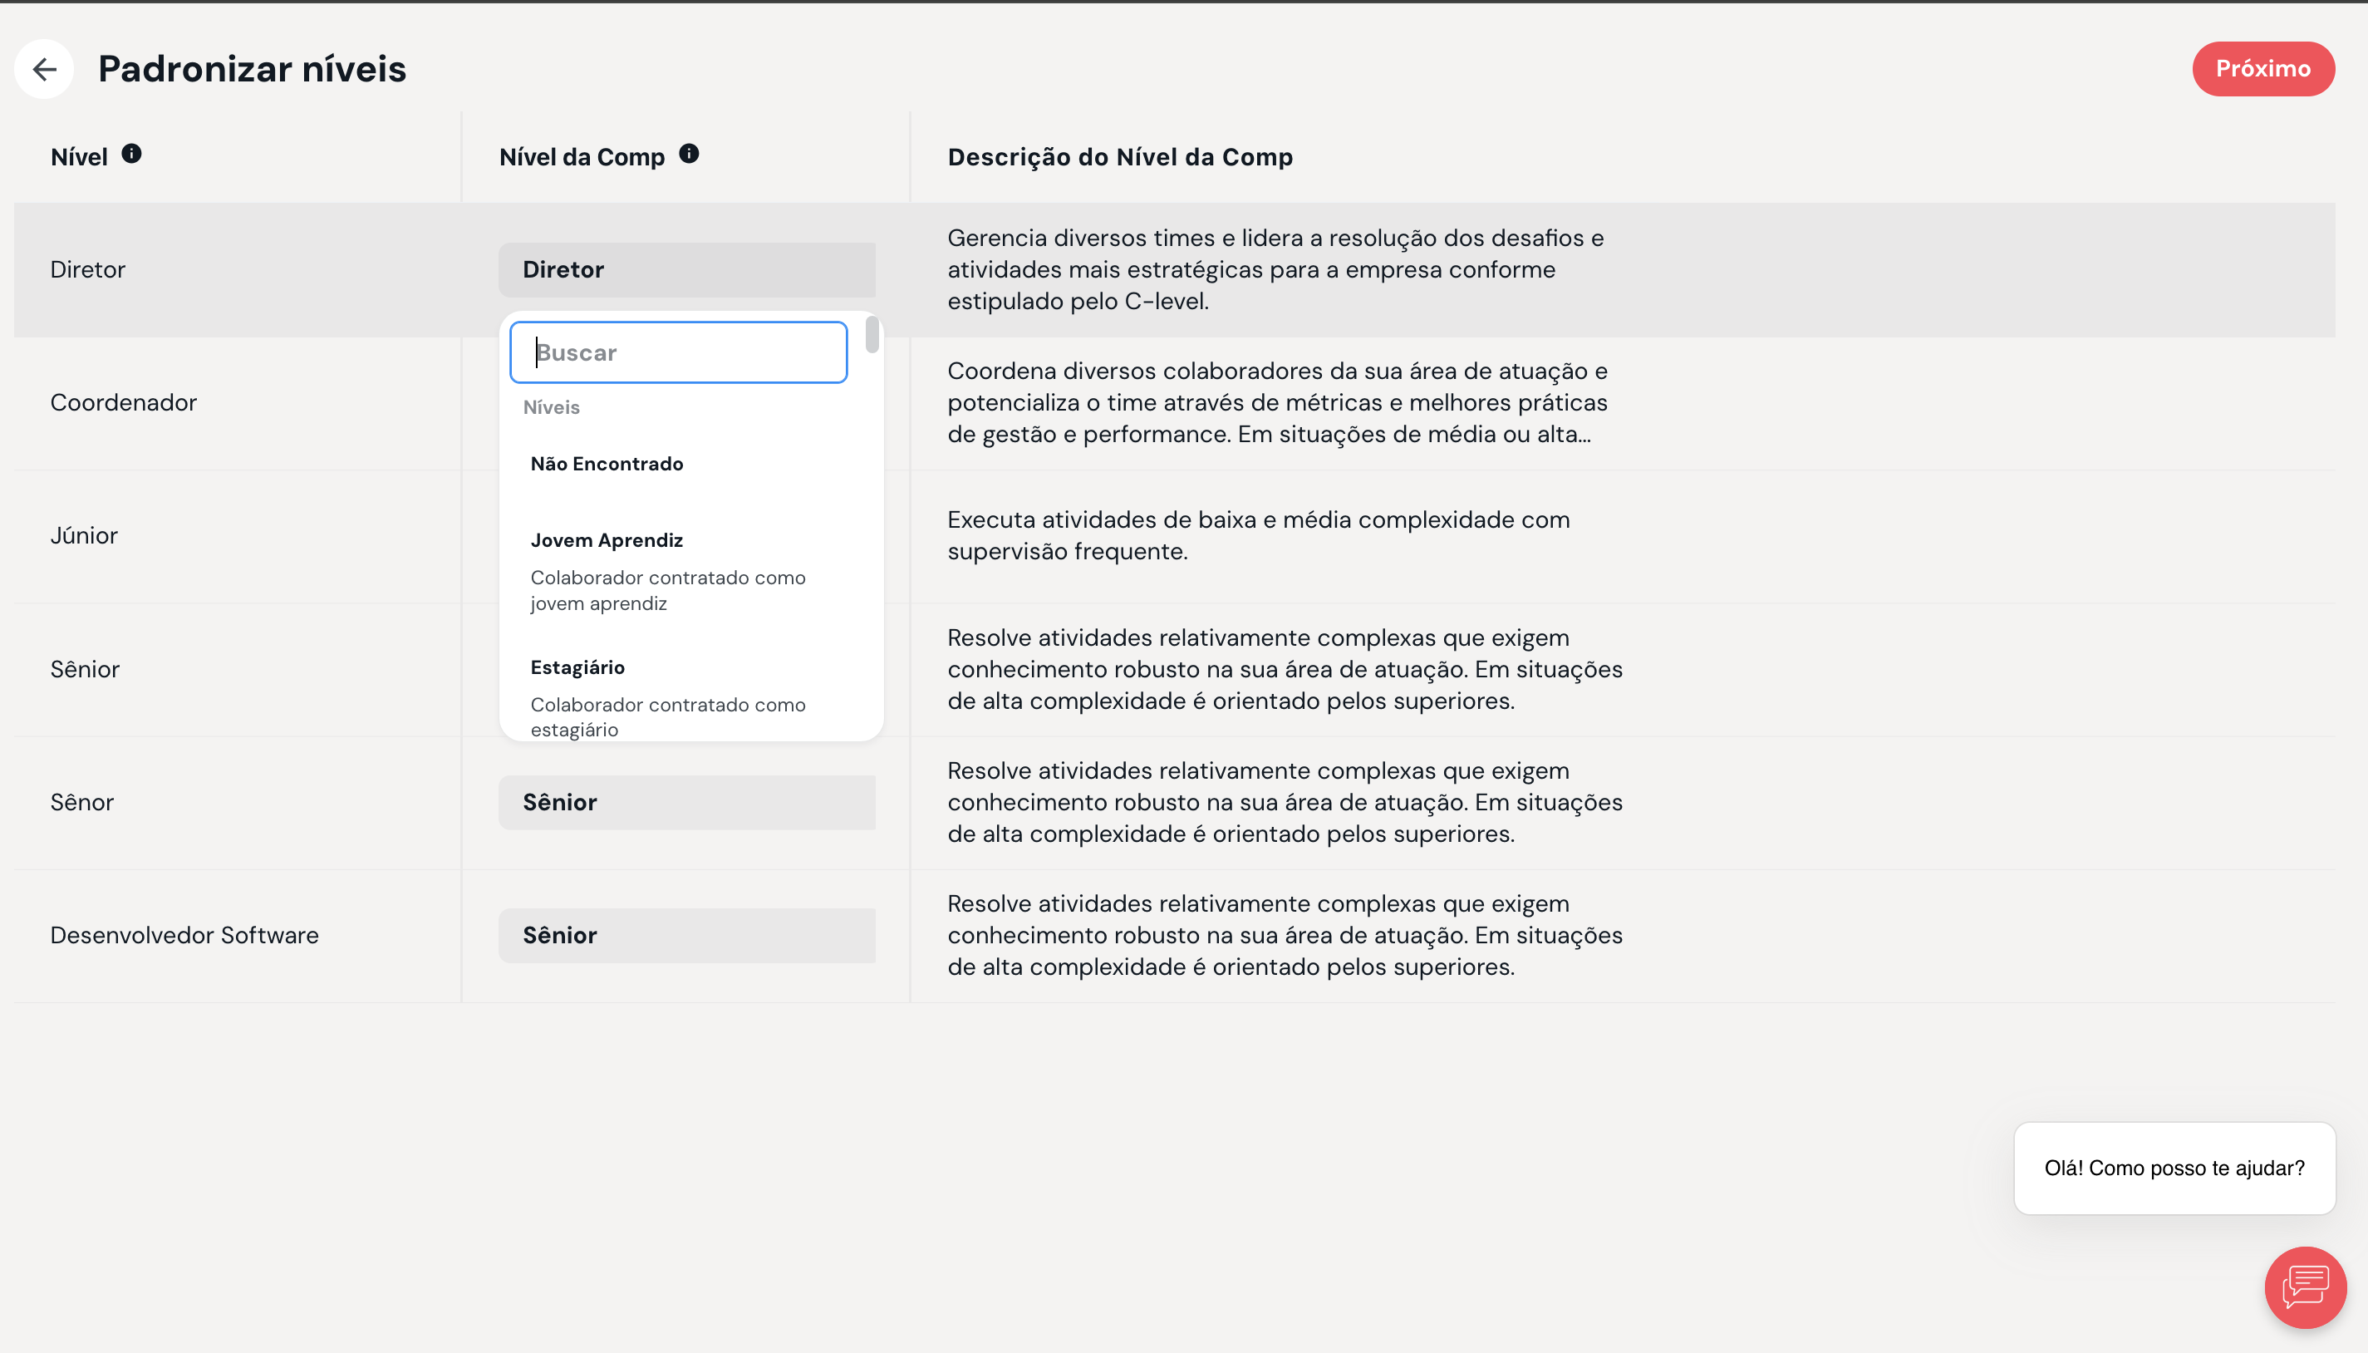Screen dimensions: 2368x1353
Task: Click the dropdown list scrollbar thumb
Action: 872,335
